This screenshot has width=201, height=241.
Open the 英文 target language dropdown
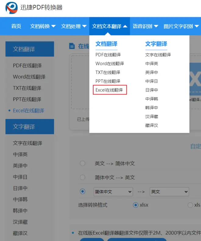click(169, 192)
